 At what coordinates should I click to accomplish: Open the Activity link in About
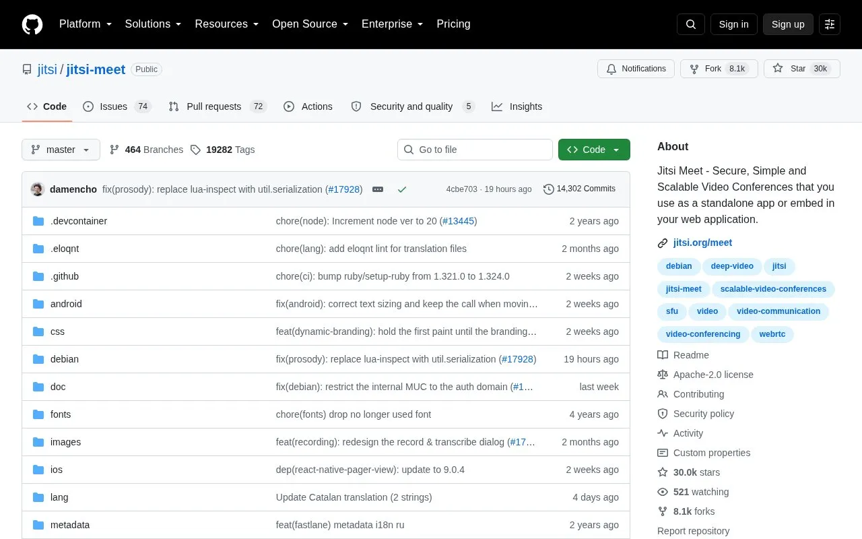click(x=680, y=433)
